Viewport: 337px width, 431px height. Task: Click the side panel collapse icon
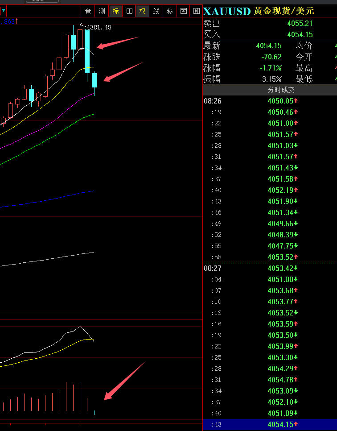click(x=196, y=11)
